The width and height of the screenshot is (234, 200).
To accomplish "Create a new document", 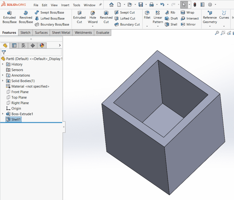I will pos(119,5).
